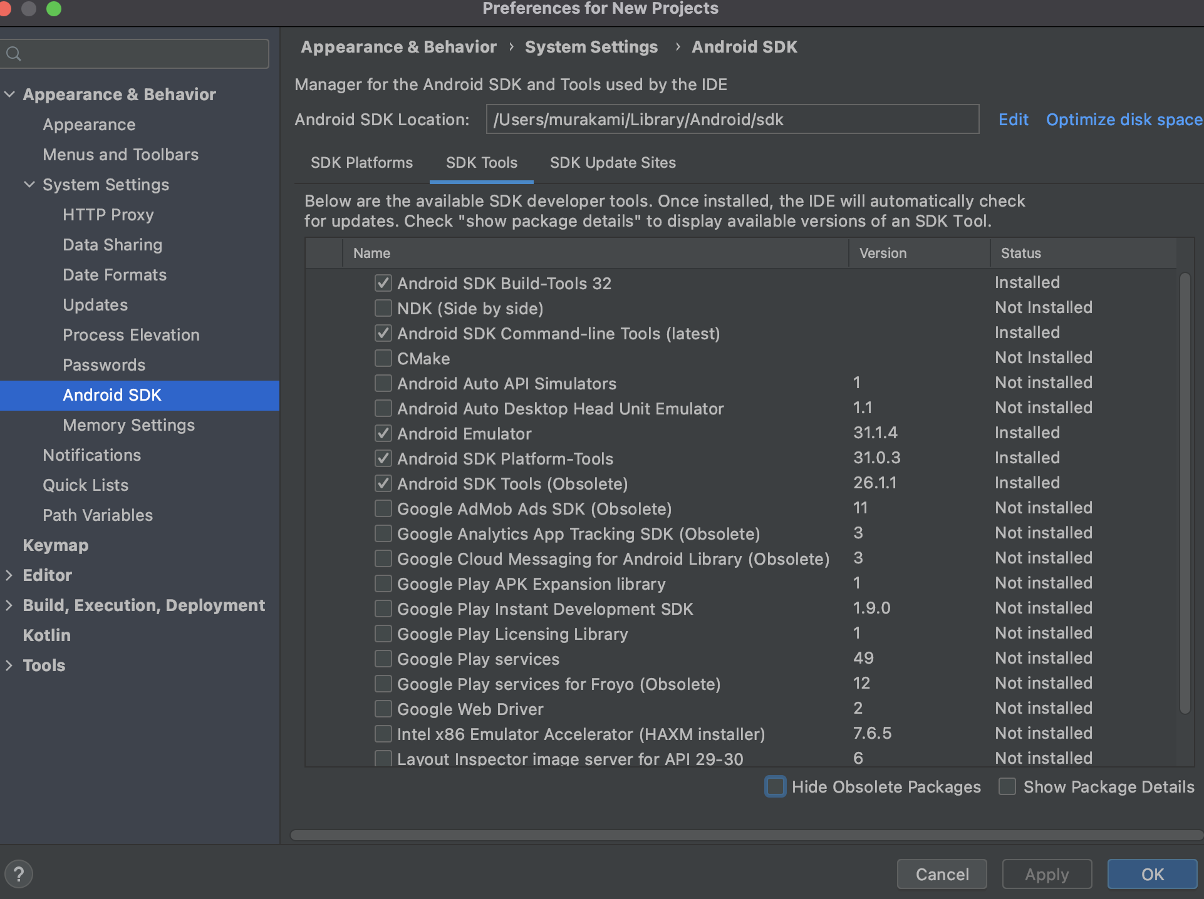The width and height of the screenshot is (1204, 899).
Task: Expand the Editor section
Action: pyautogui.click(x=9, y=575)
